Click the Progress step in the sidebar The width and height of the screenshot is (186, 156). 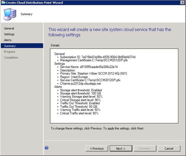point(10,52)
